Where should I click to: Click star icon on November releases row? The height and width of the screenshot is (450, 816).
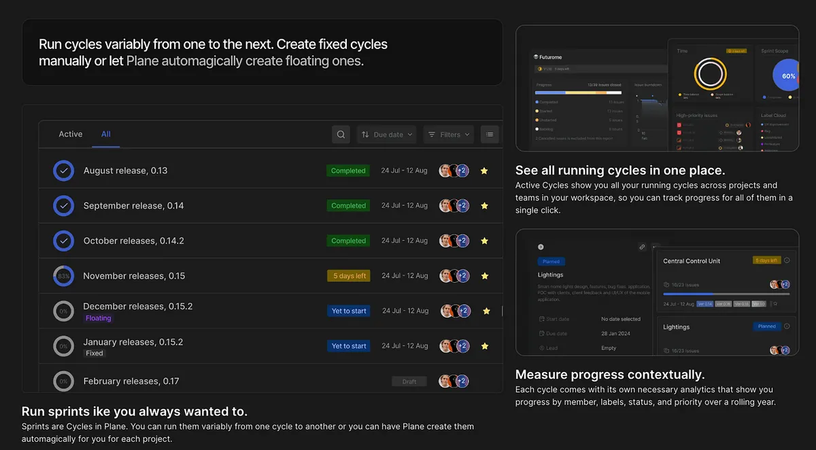(x=485, y=276)
